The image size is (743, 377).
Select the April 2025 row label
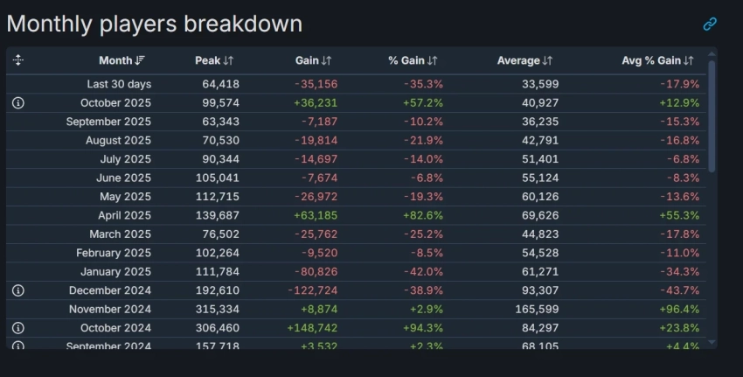[x=124, y=215]
